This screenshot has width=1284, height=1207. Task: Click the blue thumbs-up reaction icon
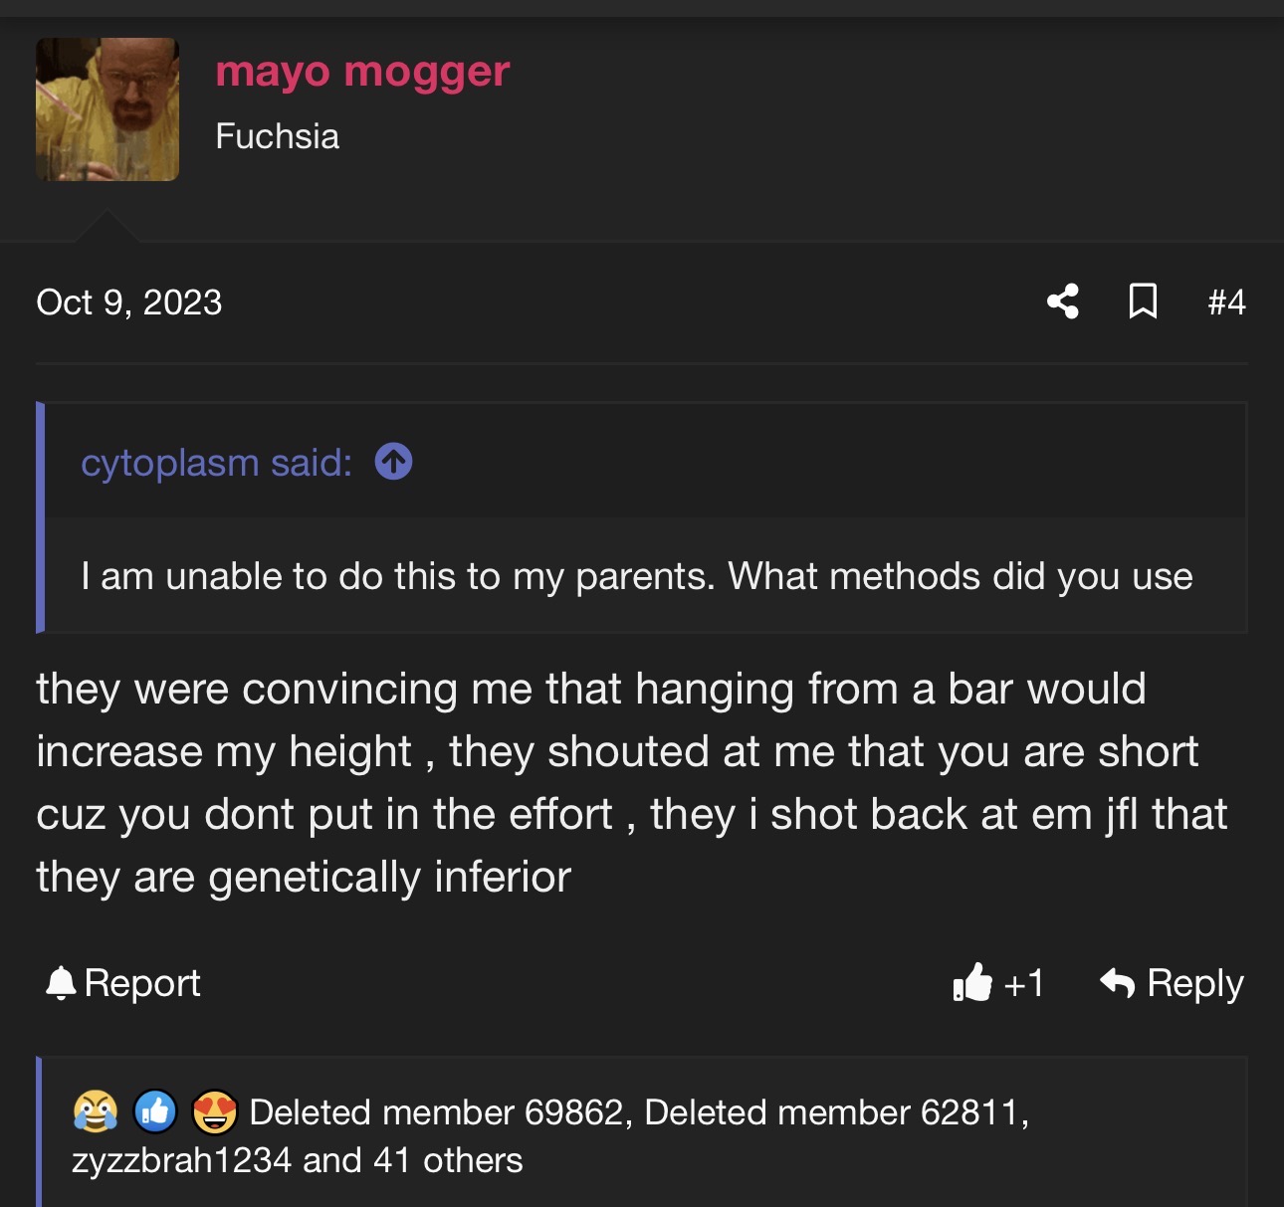[155, 1111]
